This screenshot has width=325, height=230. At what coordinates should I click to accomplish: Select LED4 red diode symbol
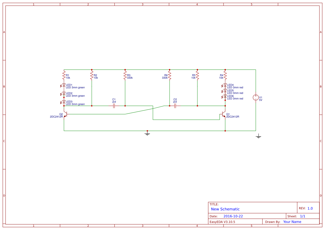[x=224, y=85]
